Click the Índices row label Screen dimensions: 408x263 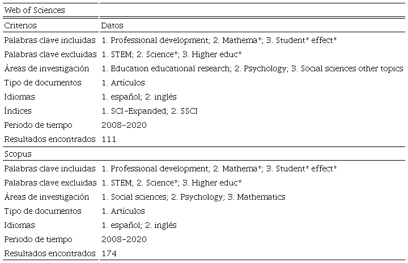18,111
